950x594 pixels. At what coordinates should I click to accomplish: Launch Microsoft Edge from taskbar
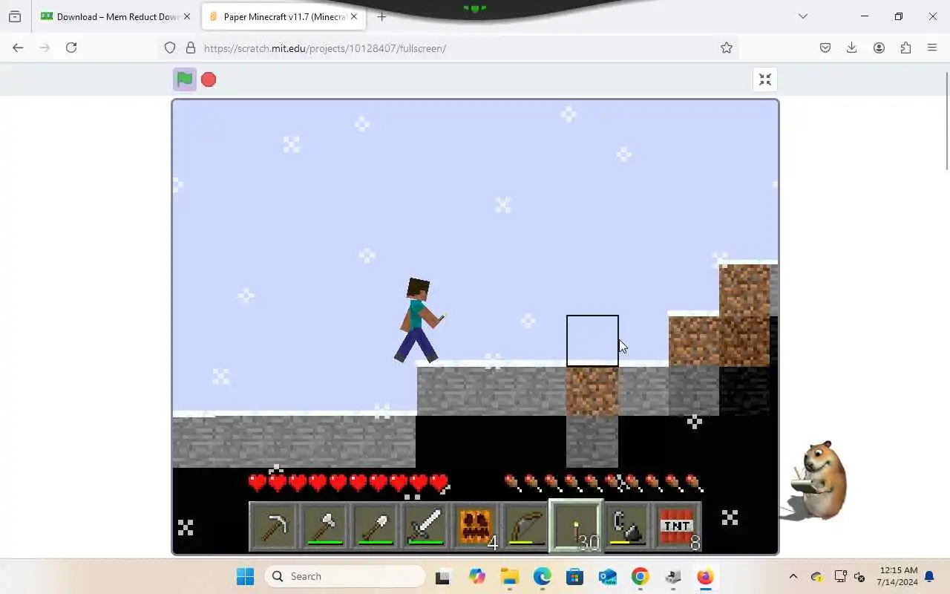pos(542,576)
